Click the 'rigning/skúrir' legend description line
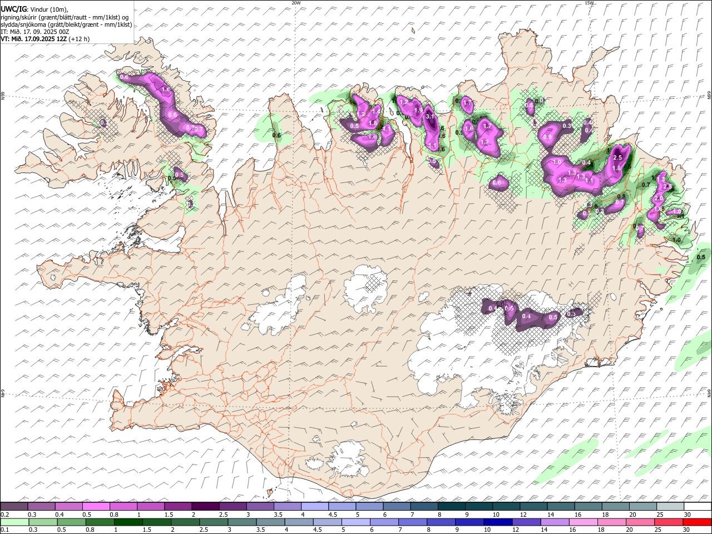The image size is (712, 534). pyautogui.click(x=65, y=17)
